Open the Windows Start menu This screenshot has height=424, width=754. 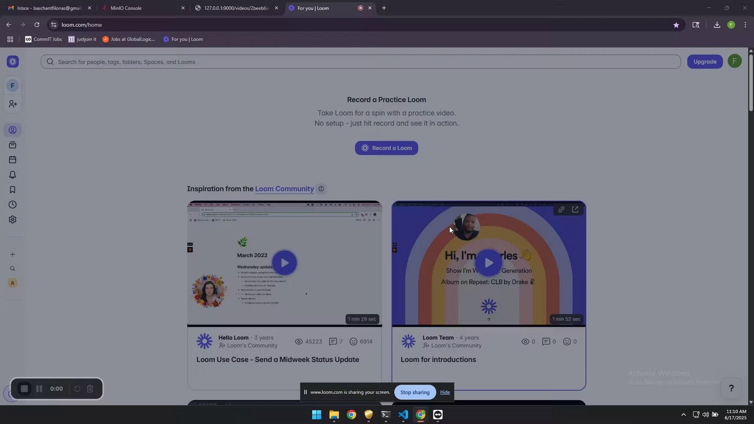[x=316, y=415]
